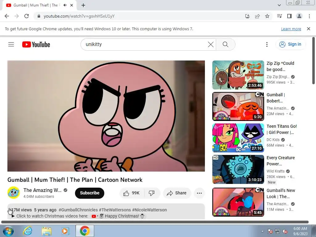
Task: Click the install/download page icon in address bar
Action: [247, 16]
